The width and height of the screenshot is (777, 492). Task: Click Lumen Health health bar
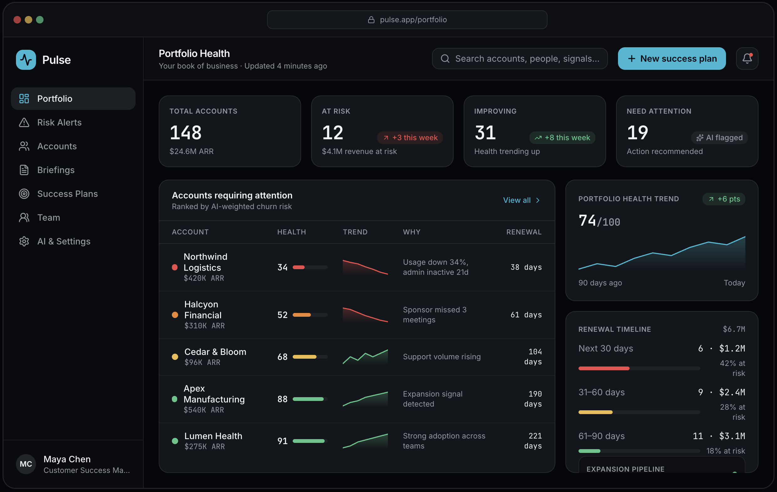pos(310,441)
